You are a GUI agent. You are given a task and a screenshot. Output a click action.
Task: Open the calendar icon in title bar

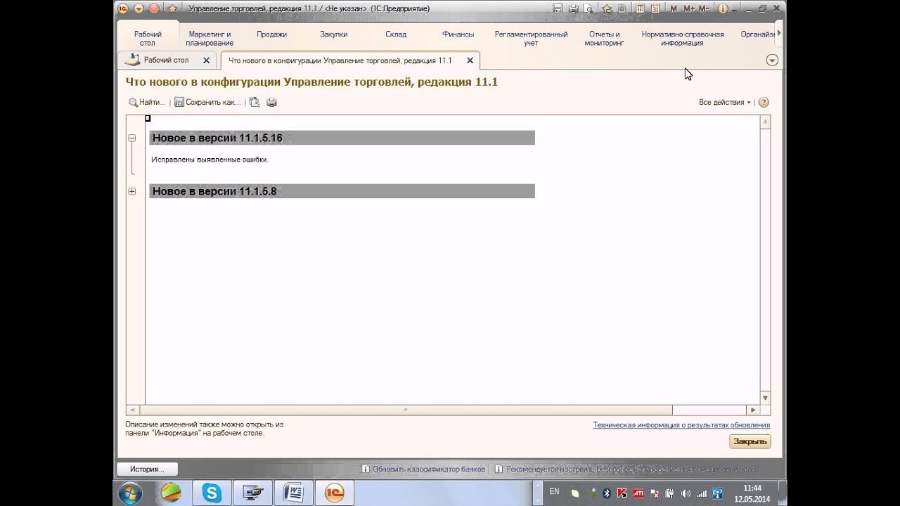point(655,8)
